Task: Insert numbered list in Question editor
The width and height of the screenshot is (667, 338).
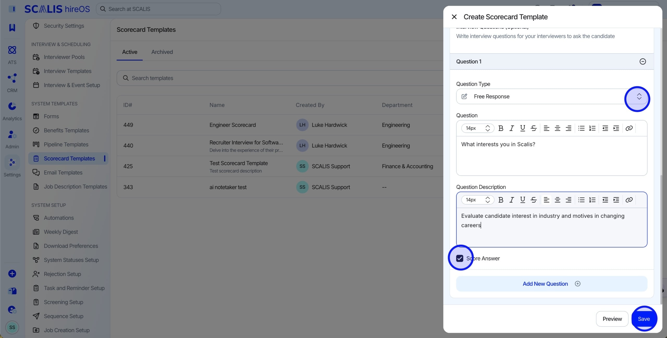Action: [592, 128]
